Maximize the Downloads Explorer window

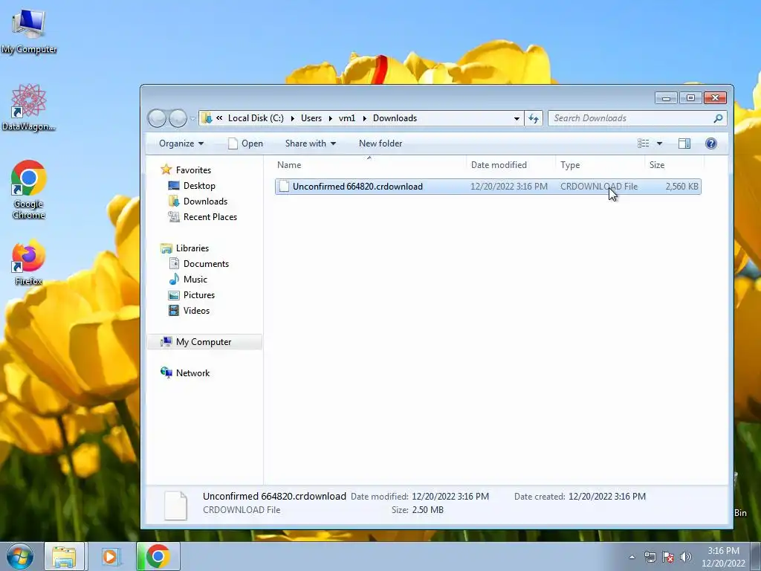[x=690, y=98]
